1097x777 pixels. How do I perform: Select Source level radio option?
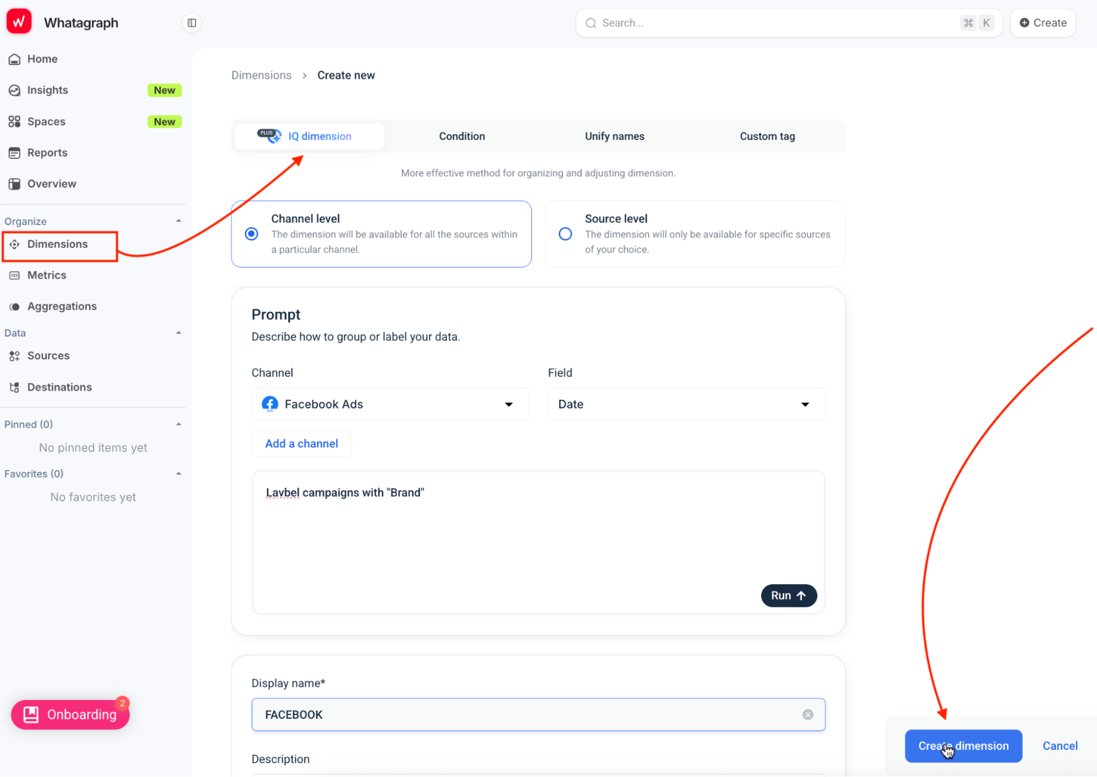point(565,234)
